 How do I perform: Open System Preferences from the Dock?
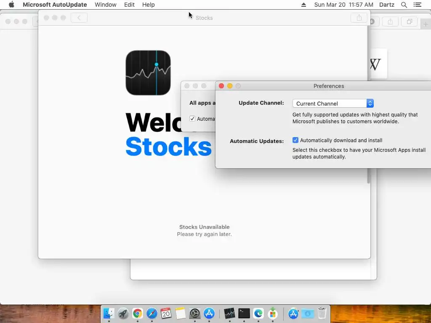tap(194, 313)
